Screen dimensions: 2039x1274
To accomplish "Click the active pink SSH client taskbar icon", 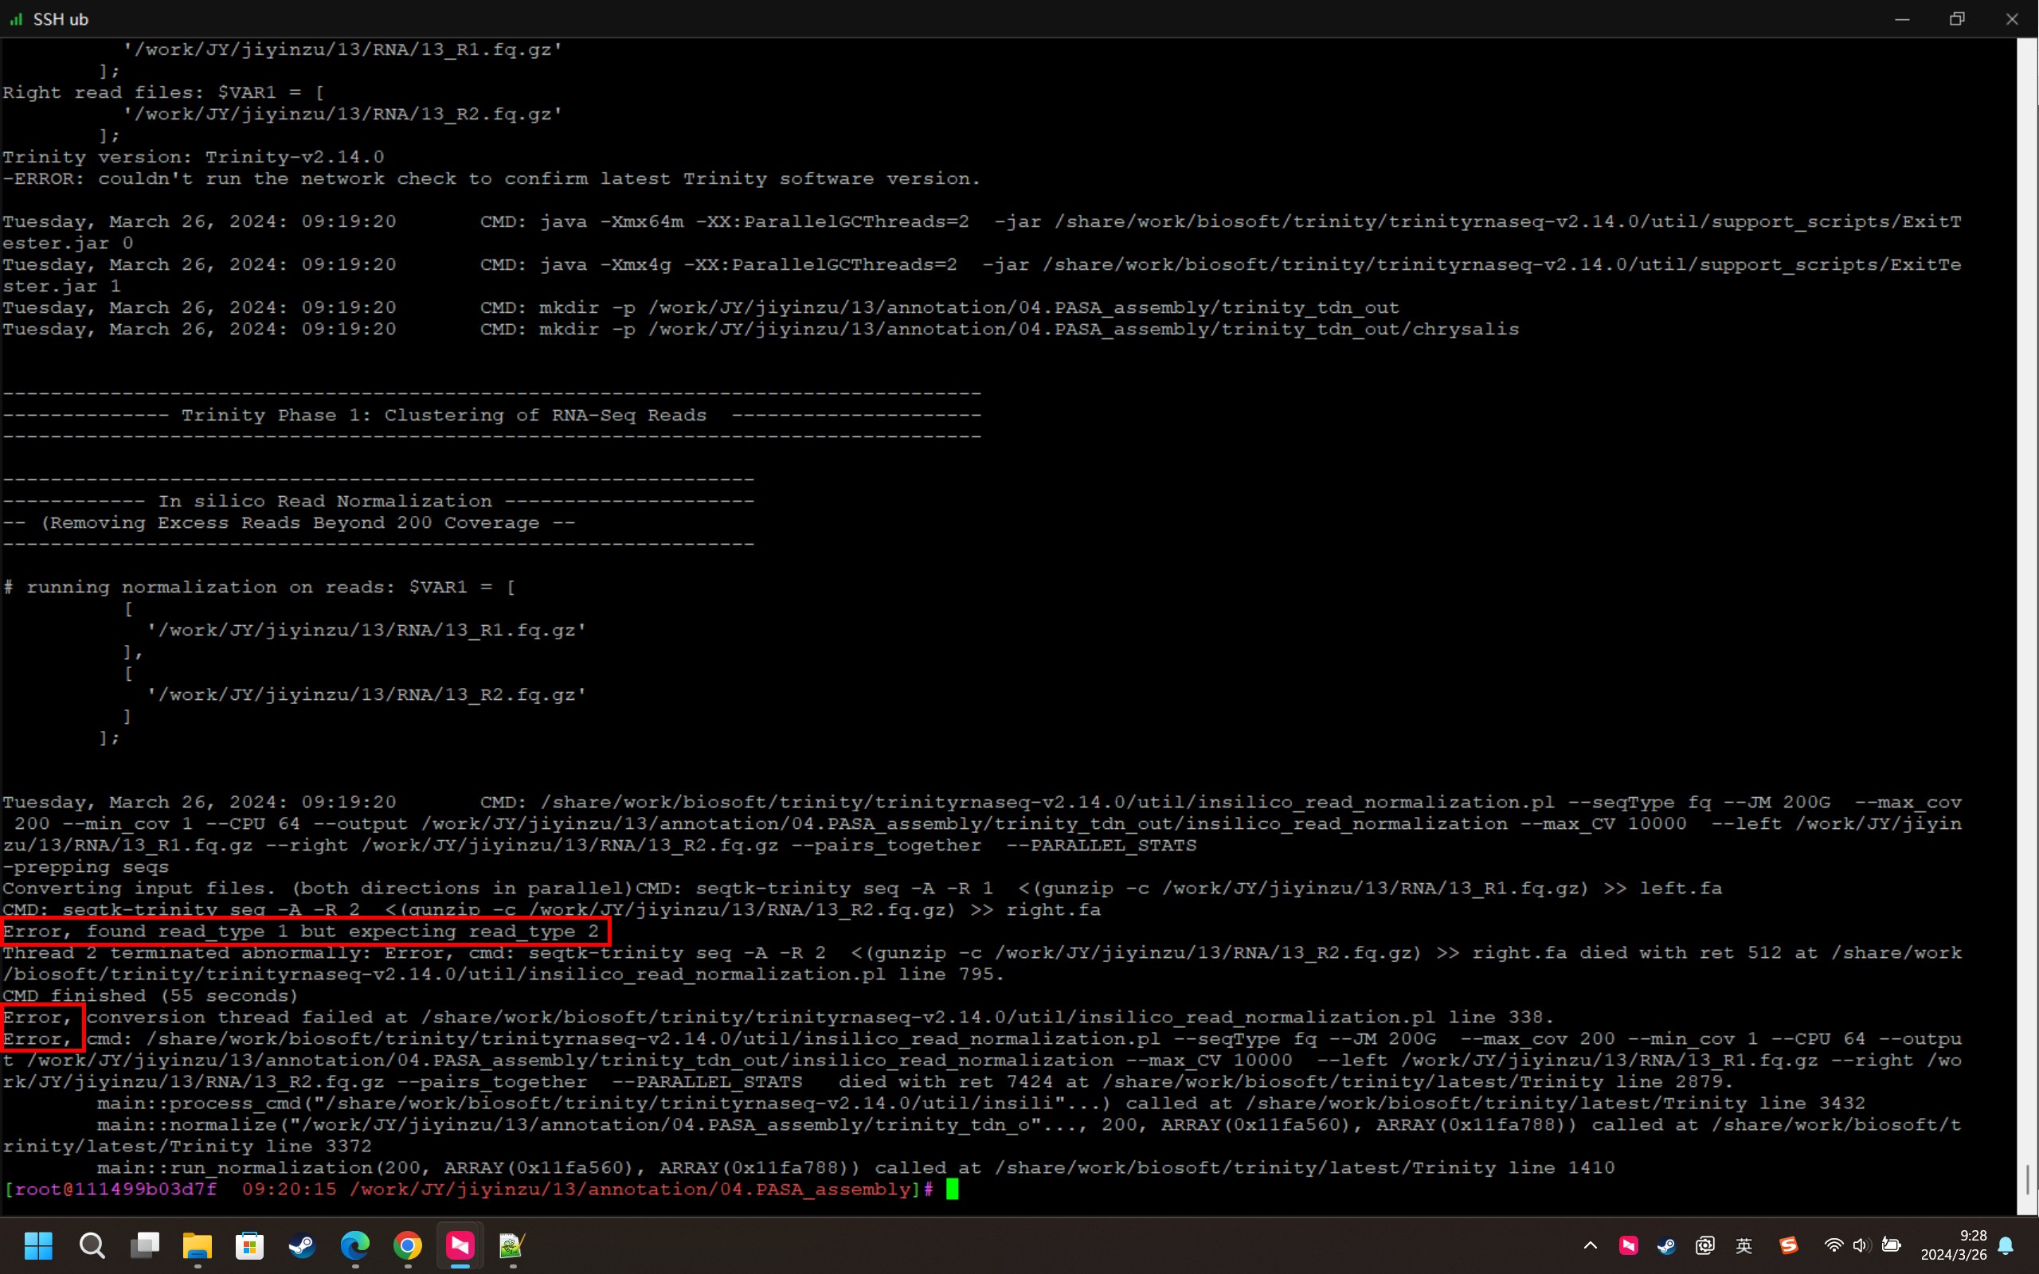I will [x=460, y=1245].
